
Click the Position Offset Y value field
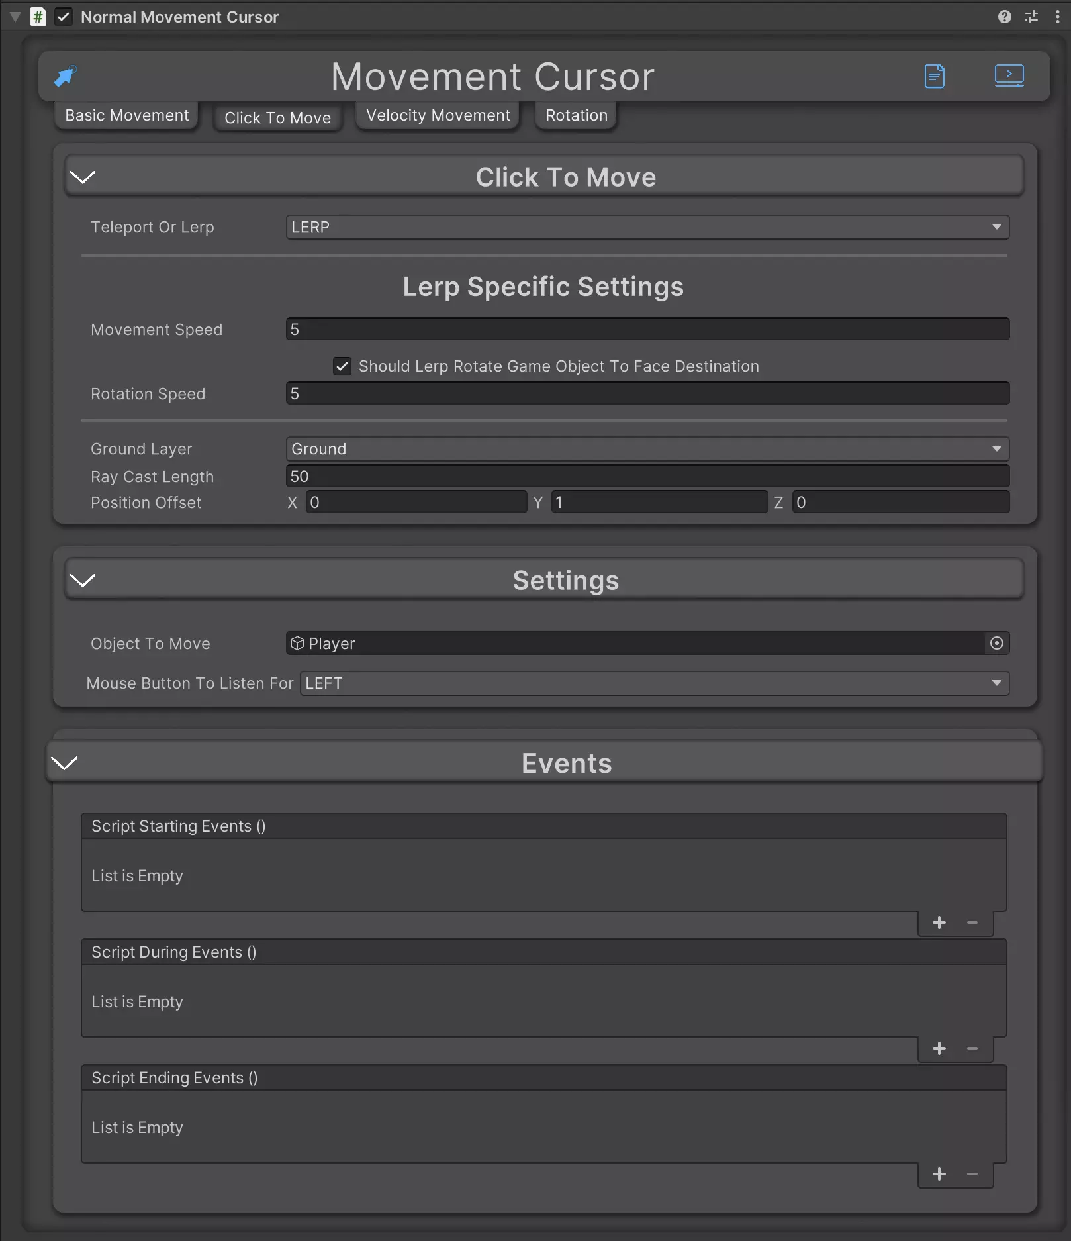(659, 503)
